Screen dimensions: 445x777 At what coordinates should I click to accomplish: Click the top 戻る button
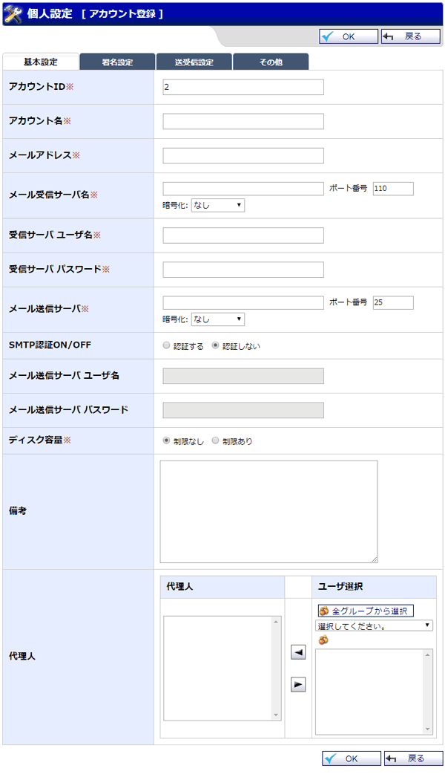click(x=410, y=36)
